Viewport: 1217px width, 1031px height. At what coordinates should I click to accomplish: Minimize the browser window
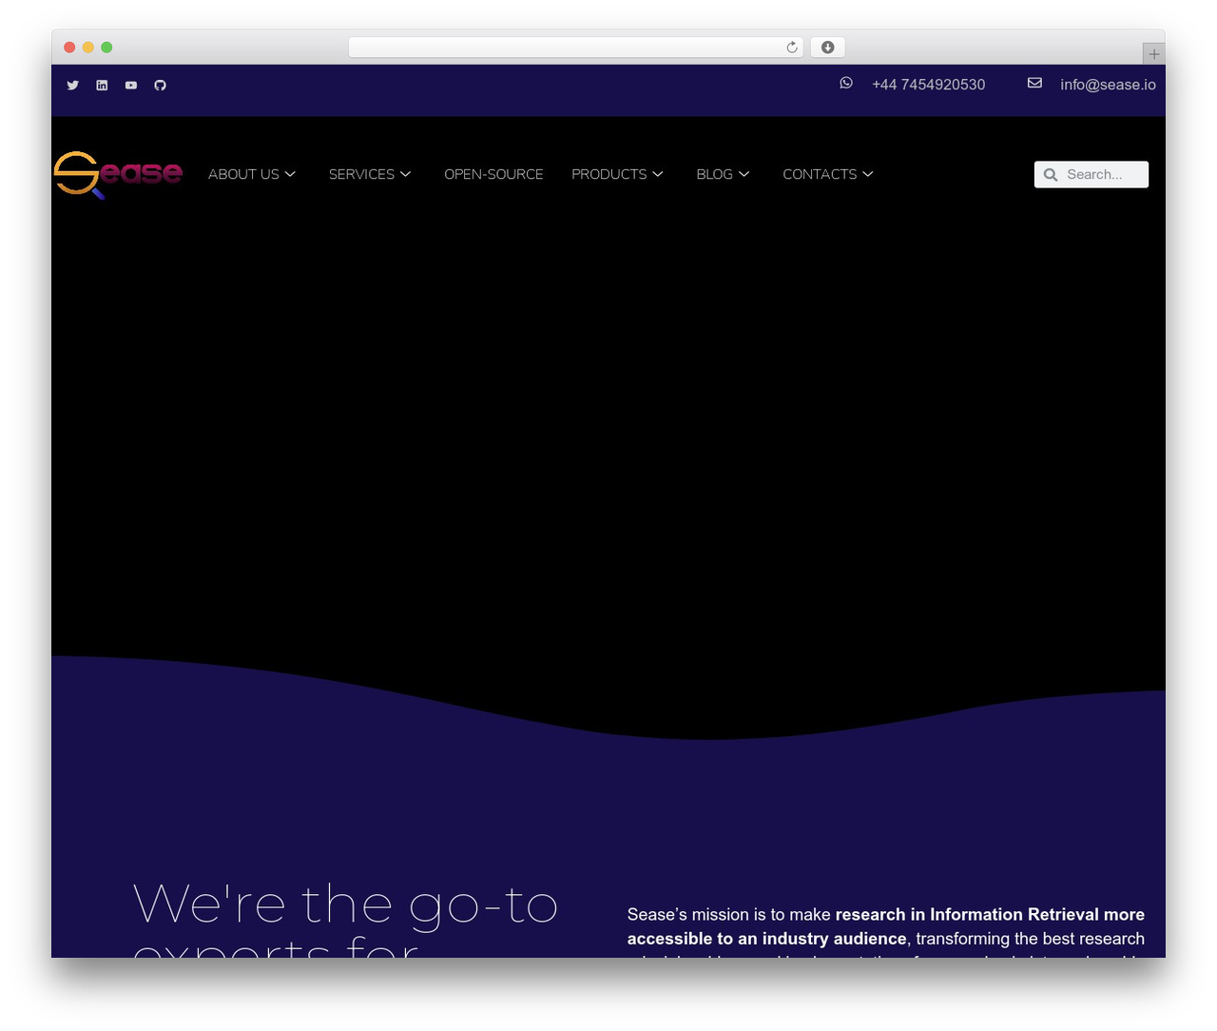click(x=88, y=48)
